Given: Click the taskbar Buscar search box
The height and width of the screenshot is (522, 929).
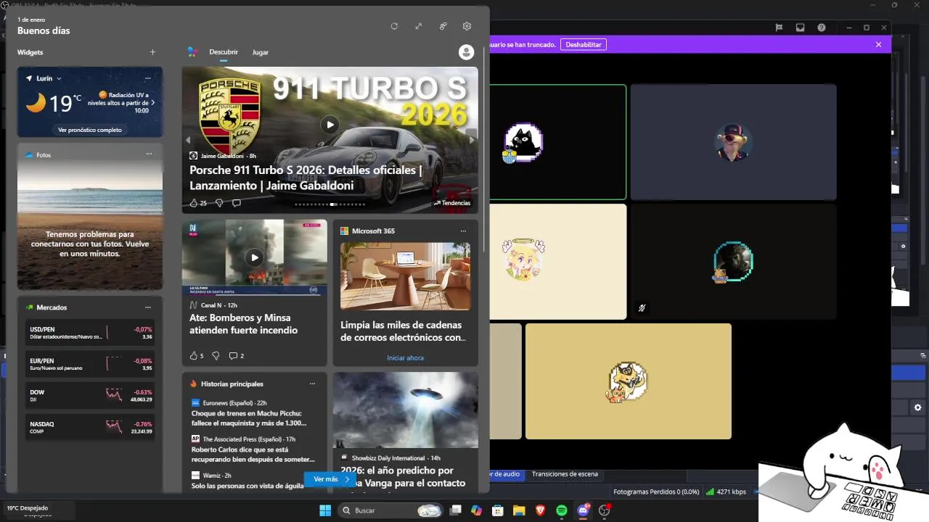Looking at the screenshot, I should click(390, 510).
